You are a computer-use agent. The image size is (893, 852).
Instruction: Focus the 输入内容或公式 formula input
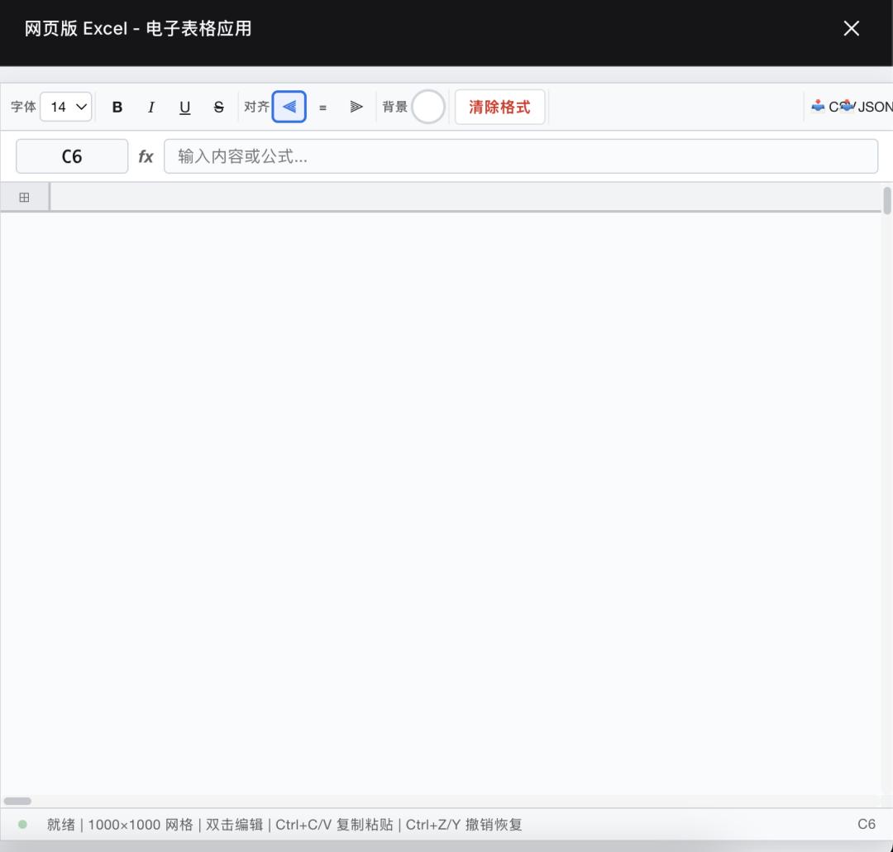[521, 156]
